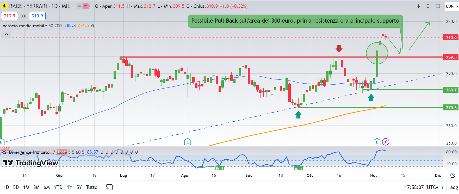Open the EUR currency dropdown
Screen dimensions: 459x194
tap(451, 6)
